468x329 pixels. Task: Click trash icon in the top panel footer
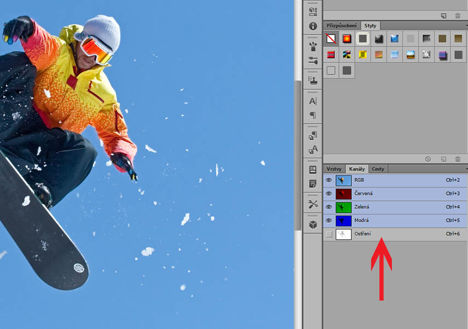click(x=458, y=15)
